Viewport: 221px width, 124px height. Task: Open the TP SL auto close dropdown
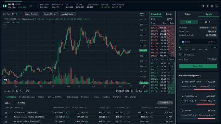point(212,59)
